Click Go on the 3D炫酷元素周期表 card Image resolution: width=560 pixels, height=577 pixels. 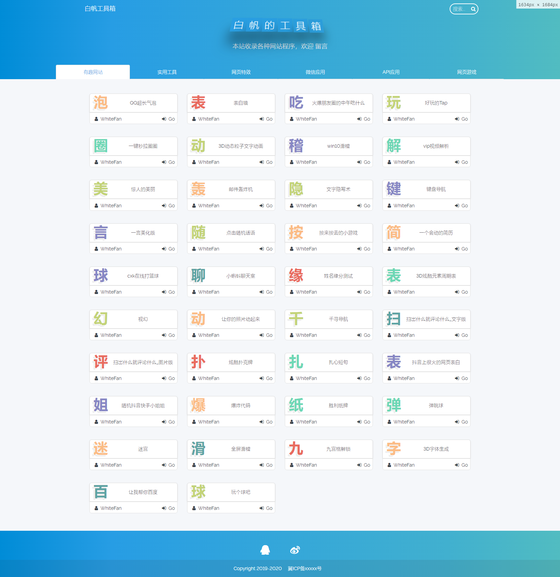point(462,292)
